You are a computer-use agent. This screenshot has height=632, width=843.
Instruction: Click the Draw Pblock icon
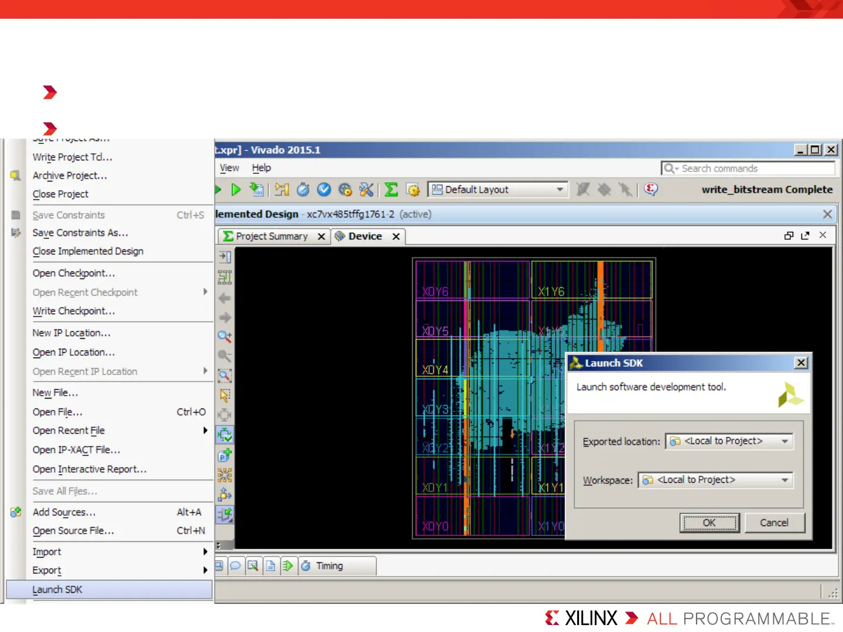[x=224, y=455]
